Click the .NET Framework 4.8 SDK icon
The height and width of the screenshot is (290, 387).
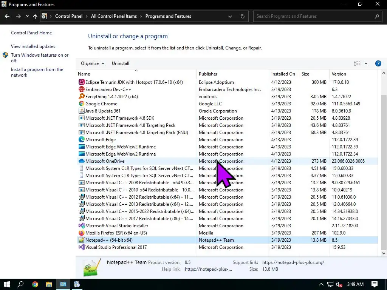[82, 118]
